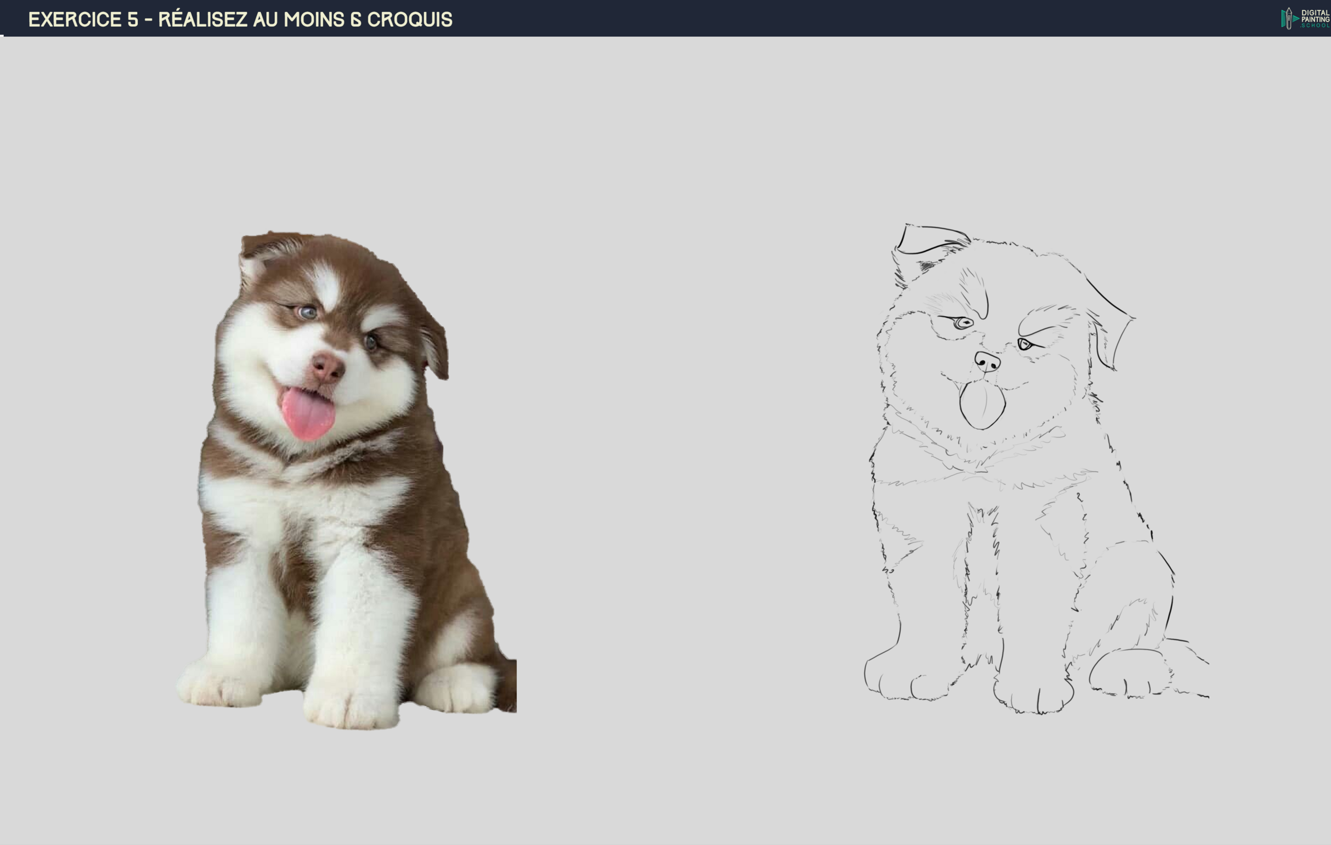The image size is (1331, 845).
Task: Click the dark header bar
Action: (x=774, y=17)
